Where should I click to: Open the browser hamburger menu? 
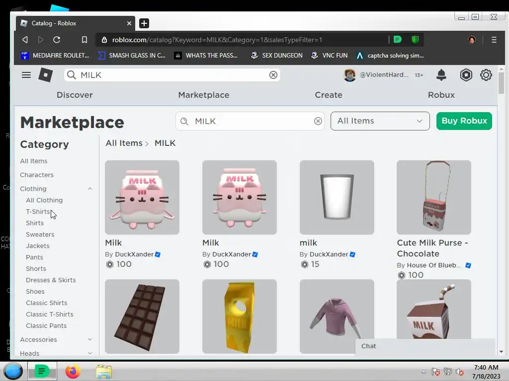click(494, 40)
